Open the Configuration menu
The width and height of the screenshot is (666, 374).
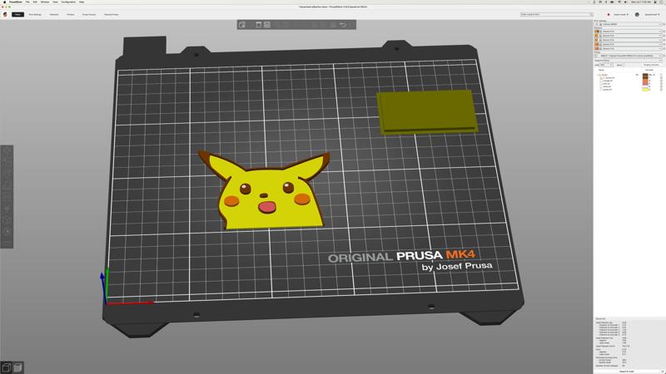coord(68,2)
